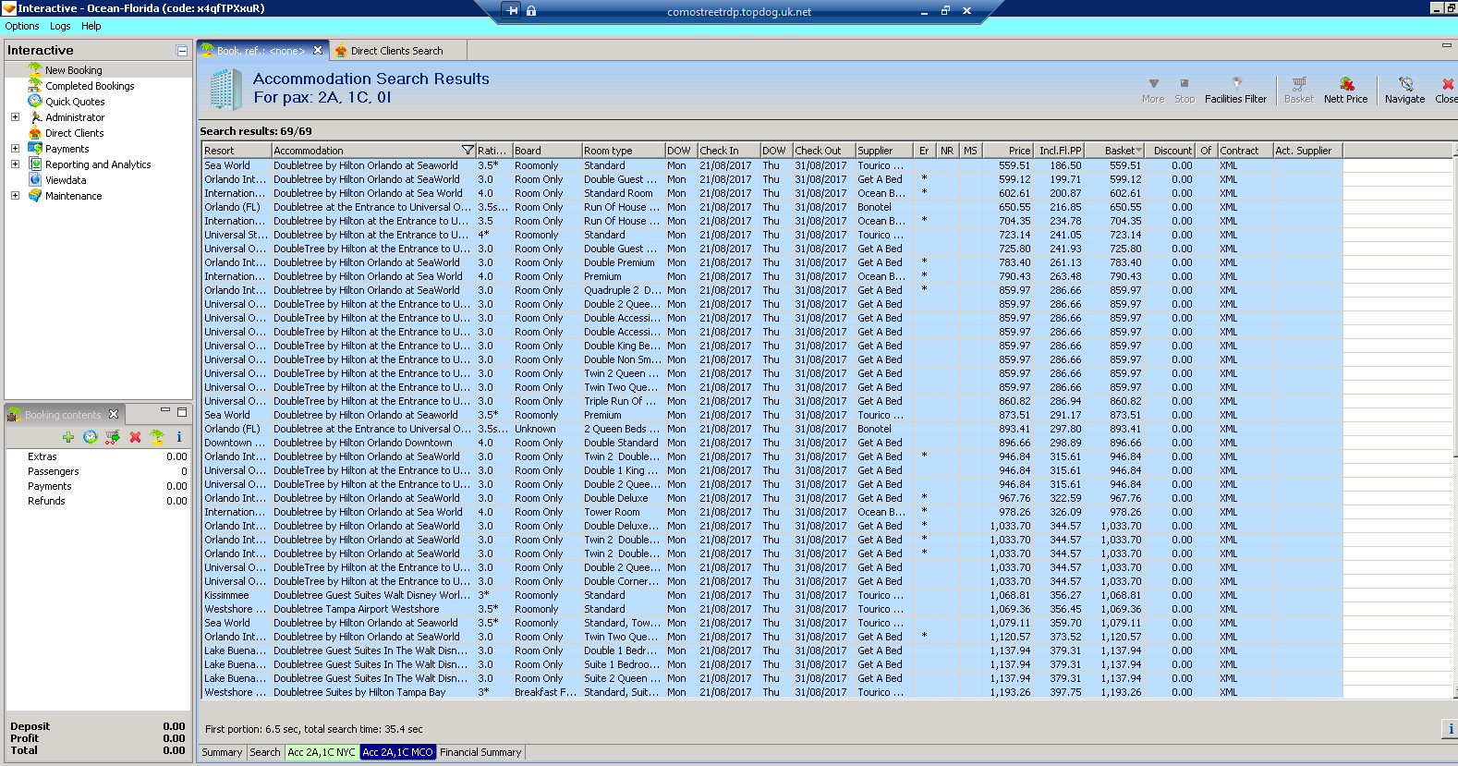Click the Basket cart toolbar icon
1458x766 pixels.
[1299, 83]
